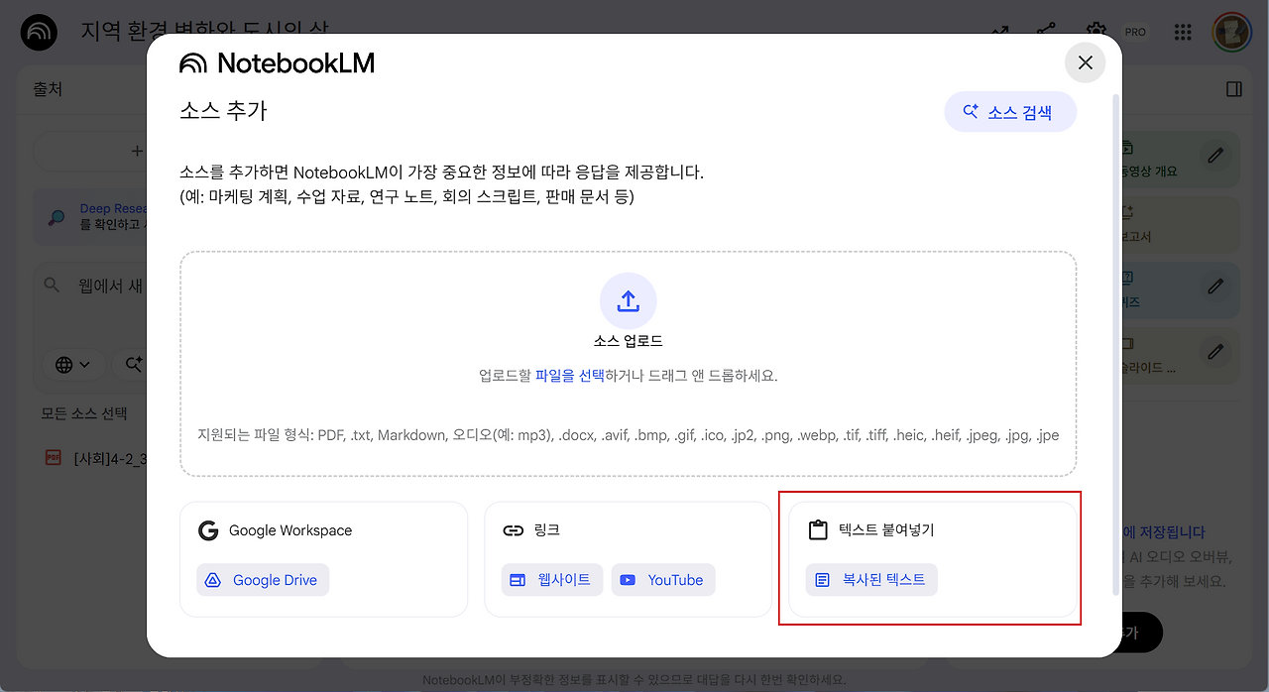Open the Google apps grid
1269x692 pixels.
[1183, 32]
